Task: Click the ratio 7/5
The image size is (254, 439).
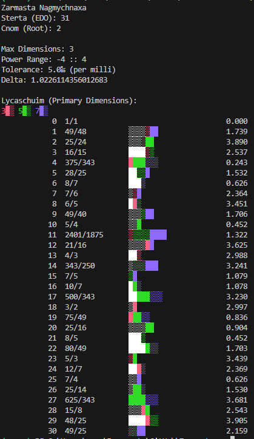Action: 72,276
